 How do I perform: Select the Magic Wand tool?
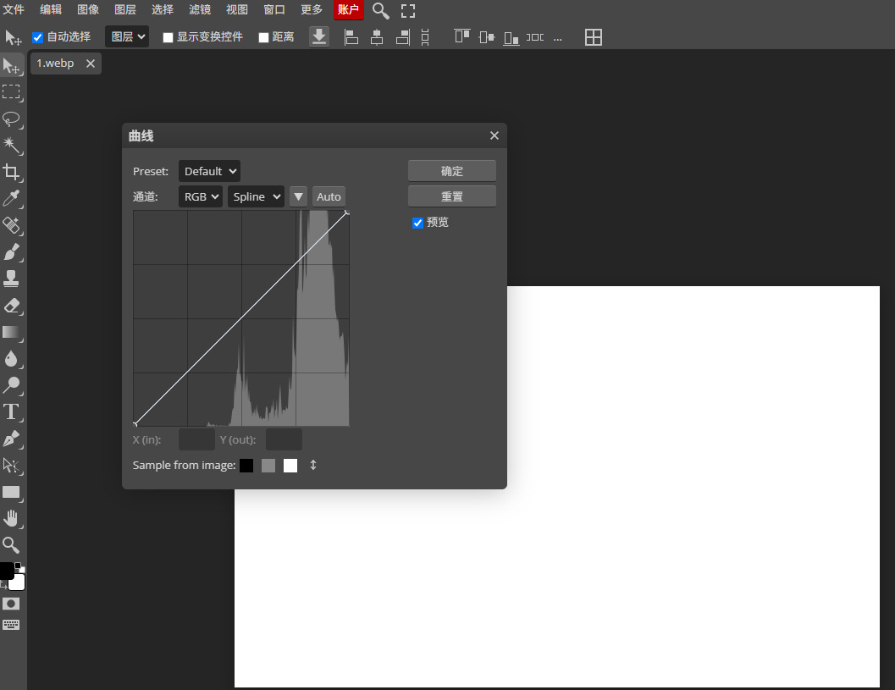click(12, 145)
